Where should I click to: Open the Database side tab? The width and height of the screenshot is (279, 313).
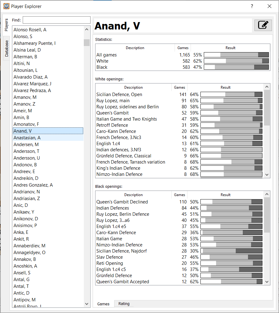pyautogui.click(x=7, y=48)
